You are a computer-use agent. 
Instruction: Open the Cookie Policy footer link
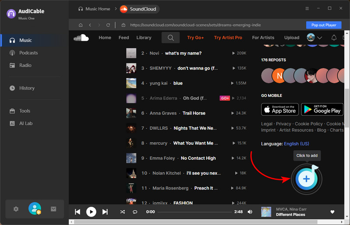[x=309, y=124]
